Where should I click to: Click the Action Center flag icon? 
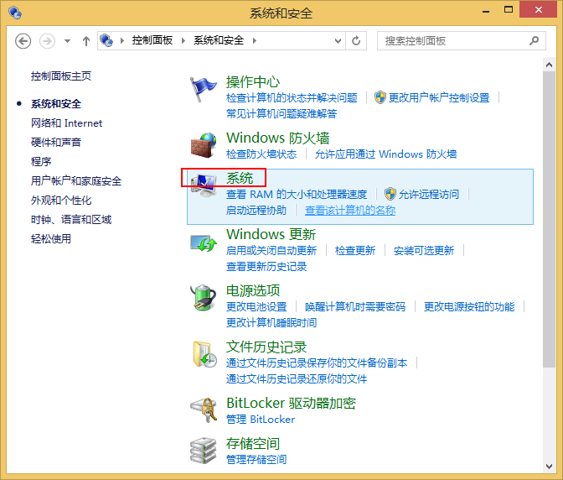(x=204, y=90)
